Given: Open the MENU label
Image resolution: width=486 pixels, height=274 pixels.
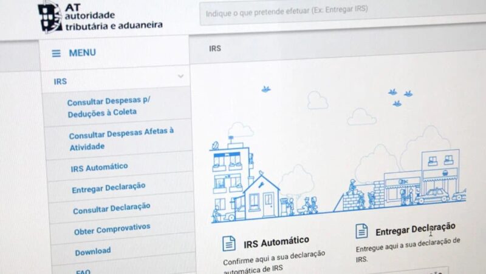Looking at the screenshot, I should click(x=82, y=53).
